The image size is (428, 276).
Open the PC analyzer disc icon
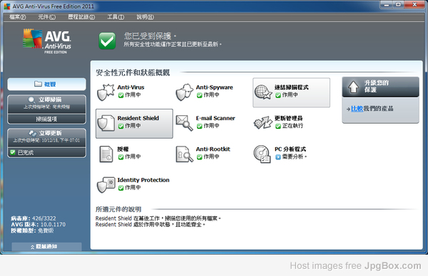tap(262, 154)
